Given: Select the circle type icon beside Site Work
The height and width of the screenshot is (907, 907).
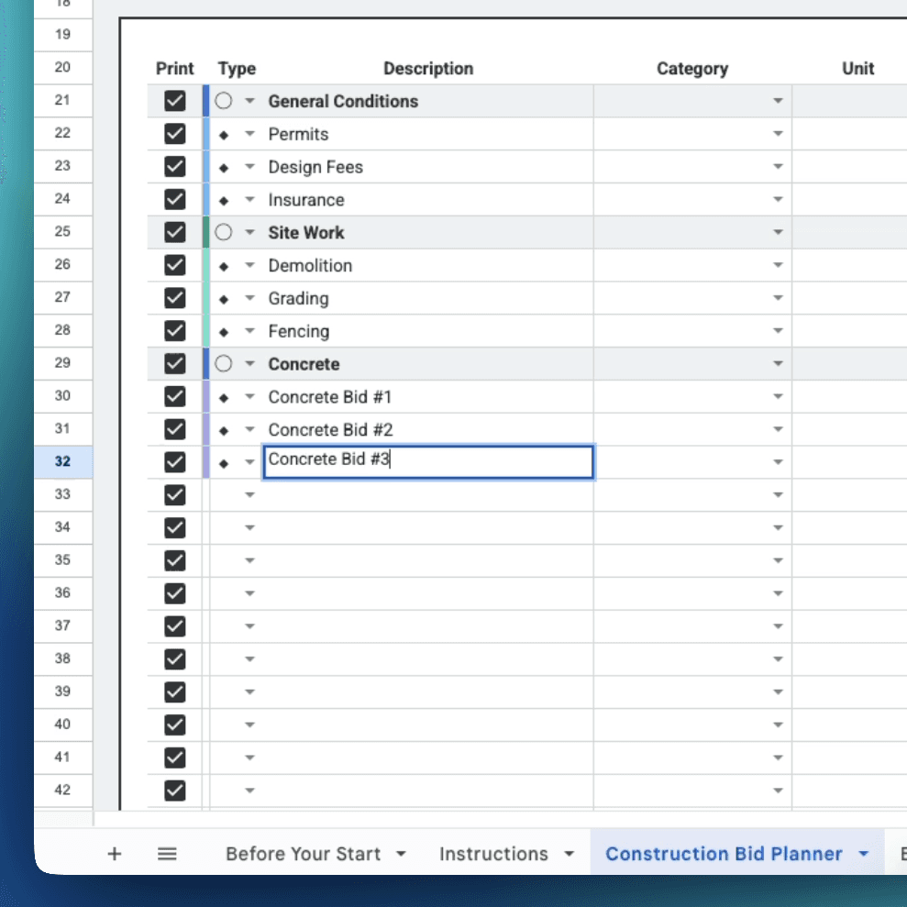Looking at the screenshot, I should (223, 232).
